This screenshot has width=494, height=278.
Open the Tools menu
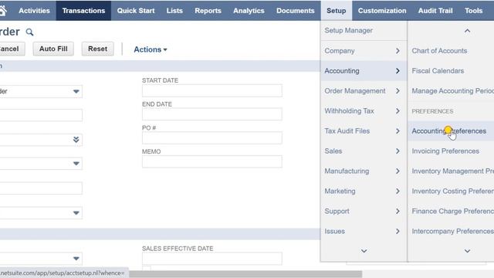tap(473, 11)
